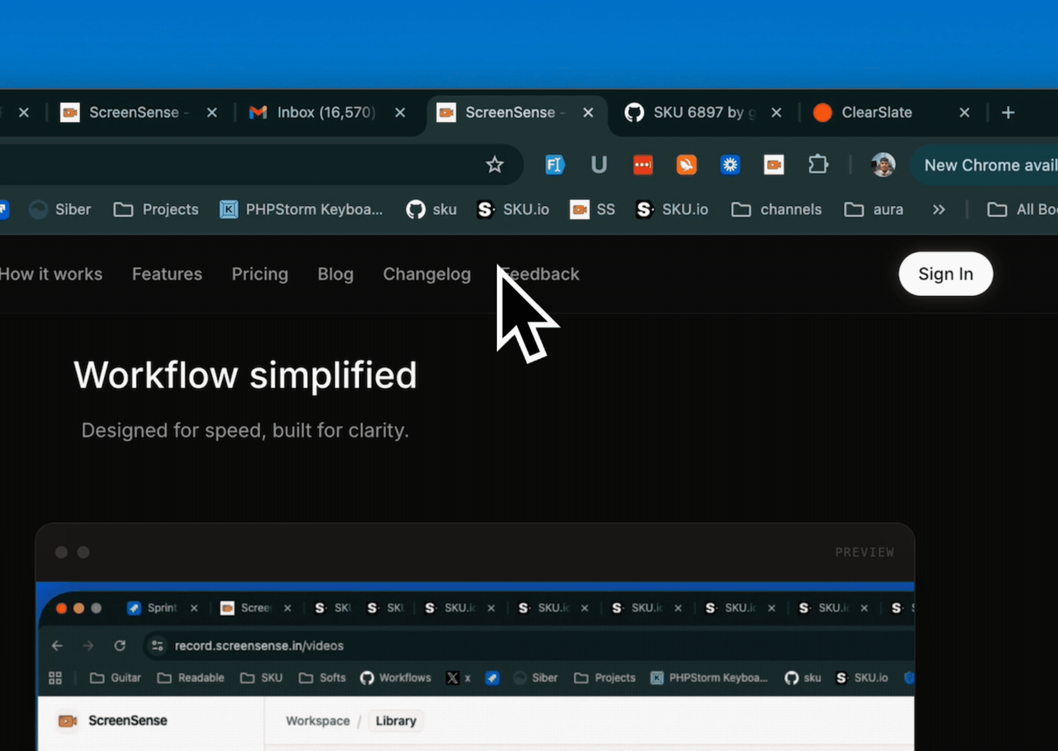Open a new tab with plus button
1058x751 pixels.
tap(1008, 112)
